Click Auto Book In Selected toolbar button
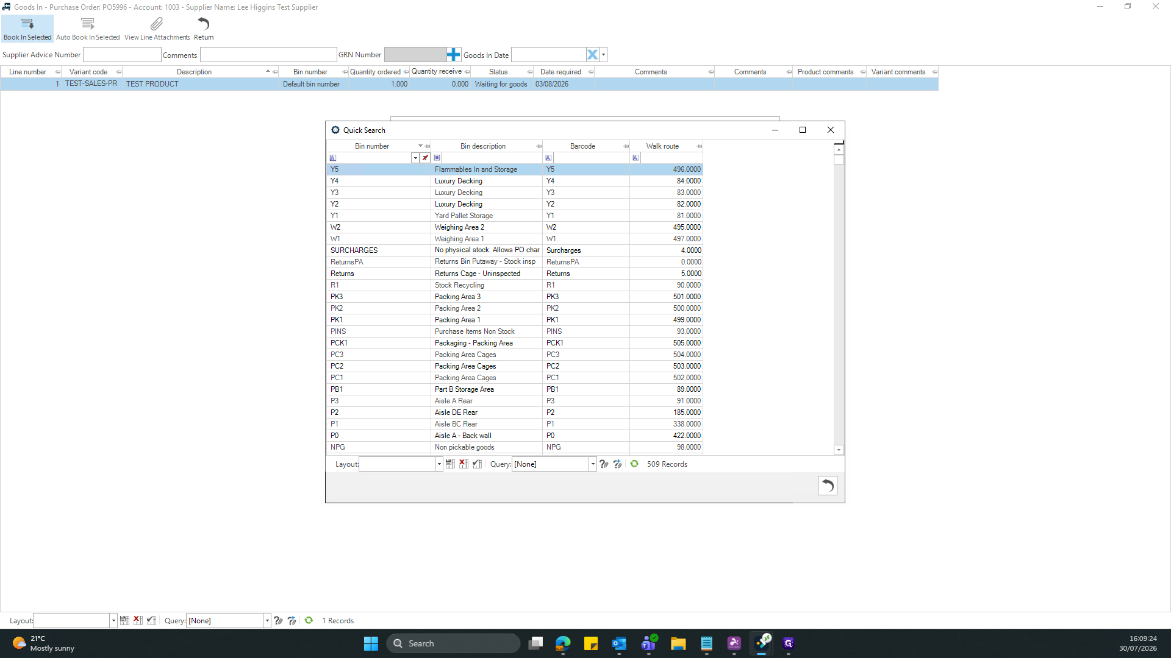 [x=88, y=29]
